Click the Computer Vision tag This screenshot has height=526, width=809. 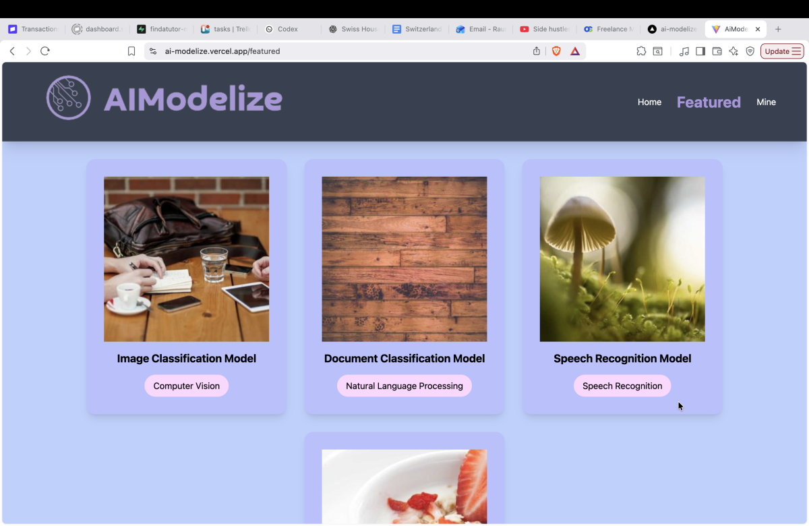pos(187,386)
